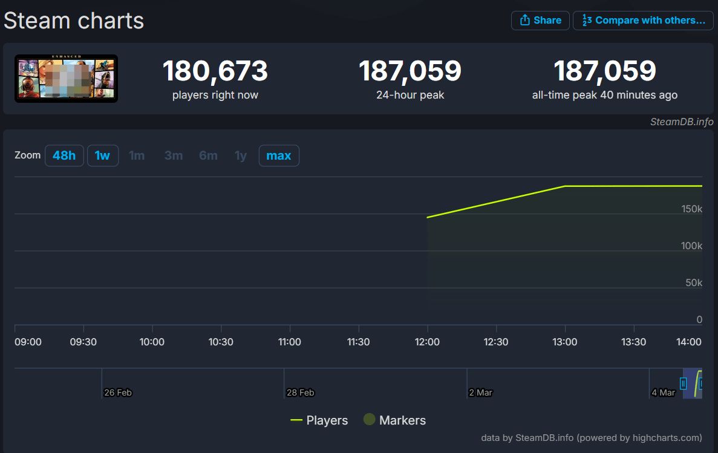718x453 pixels.
Task: Set zoom range to 48h
Action: tap(64, 155)
